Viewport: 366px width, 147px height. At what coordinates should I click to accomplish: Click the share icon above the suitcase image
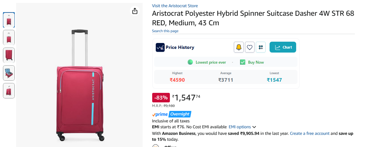tap(135, 11)
